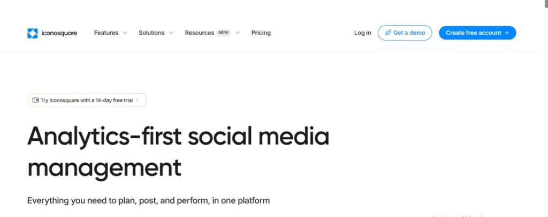The image size is (548, 217).
Task: Click the Iconosquare logo icon
Action: tap(33, 33)
